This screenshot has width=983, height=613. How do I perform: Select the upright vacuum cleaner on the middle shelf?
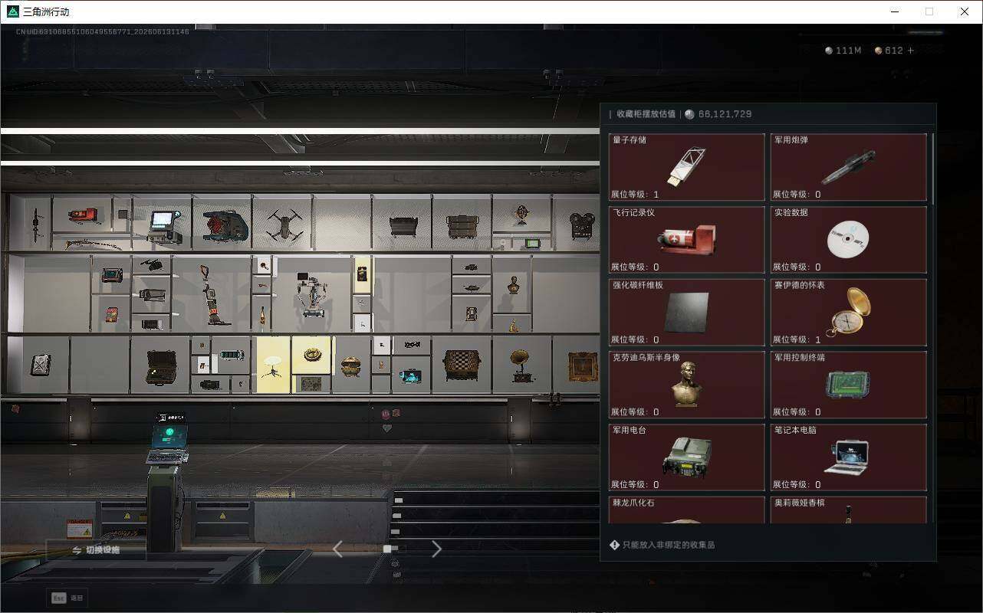(213, 296)
